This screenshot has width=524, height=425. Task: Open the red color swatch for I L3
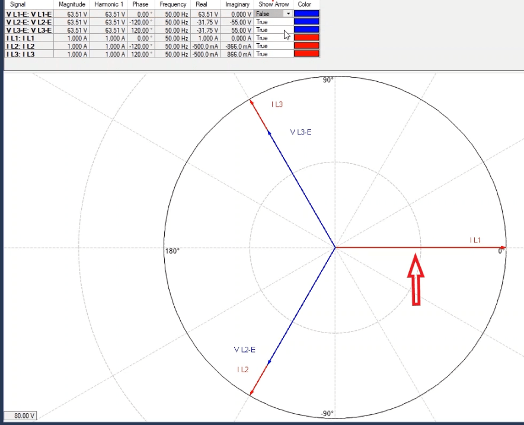tap(306, 54)
